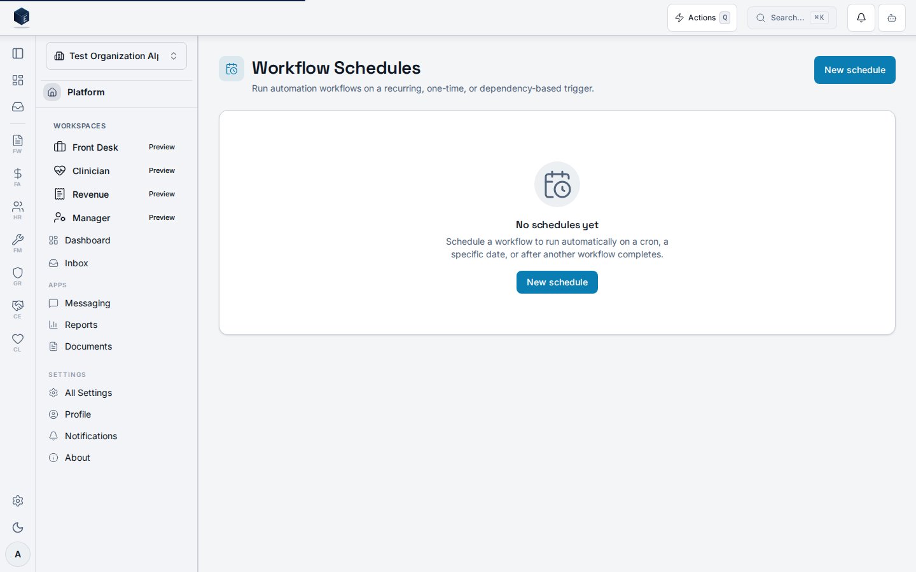The height and width of the screenshot is (572, 916).
Task: Click New schedule button in header
Action: [855, 70]
